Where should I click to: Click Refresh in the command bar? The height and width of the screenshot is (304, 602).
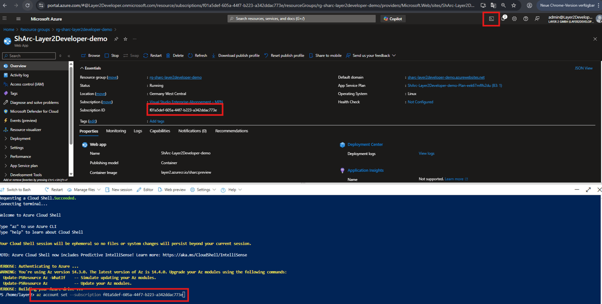[197, 55]
